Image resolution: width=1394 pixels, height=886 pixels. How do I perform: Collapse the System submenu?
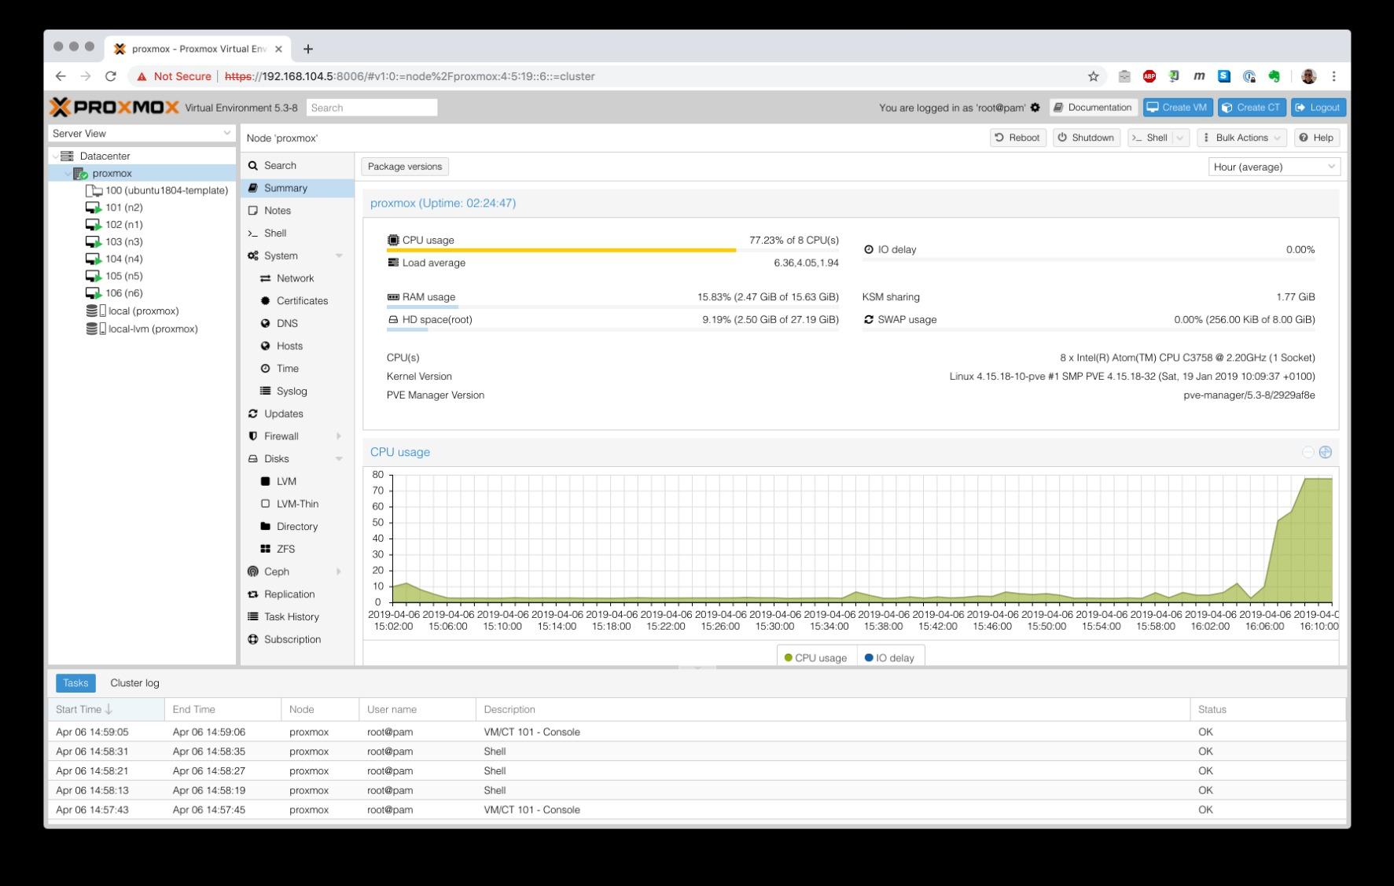coord(339,256)
